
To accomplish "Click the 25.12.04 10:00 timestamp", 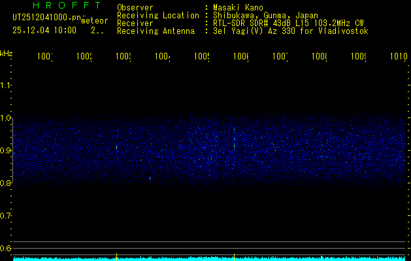I will [x=44, y=30].
